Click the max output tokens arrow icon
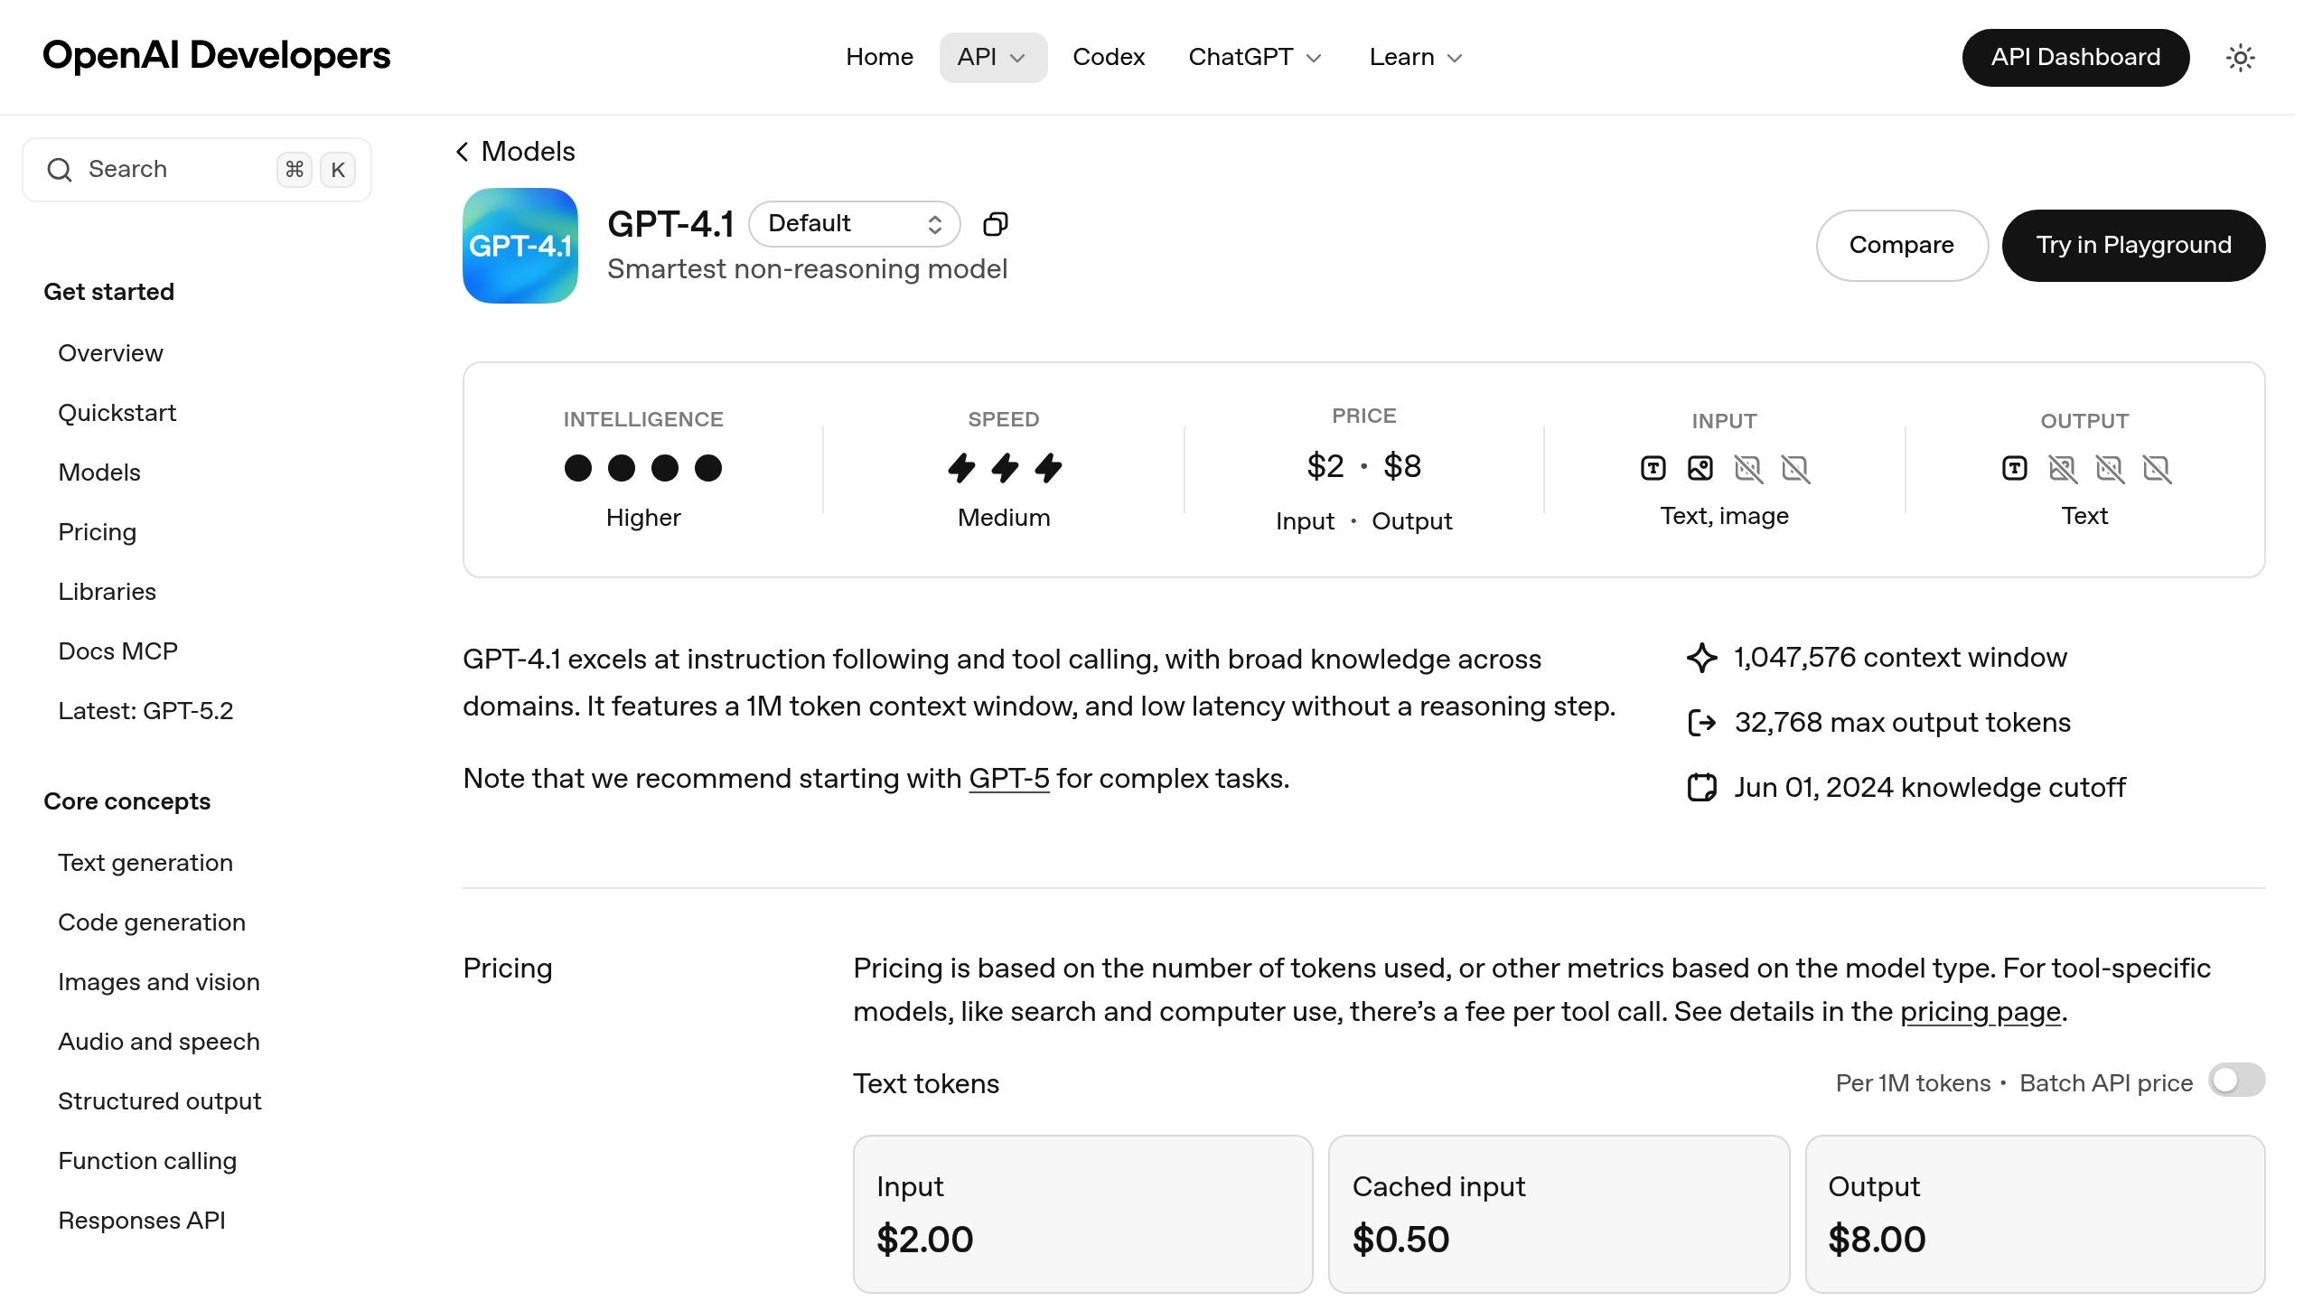Viewport: 2313px width, 1301px height. pyautogui.click(x=1701, y=723)
